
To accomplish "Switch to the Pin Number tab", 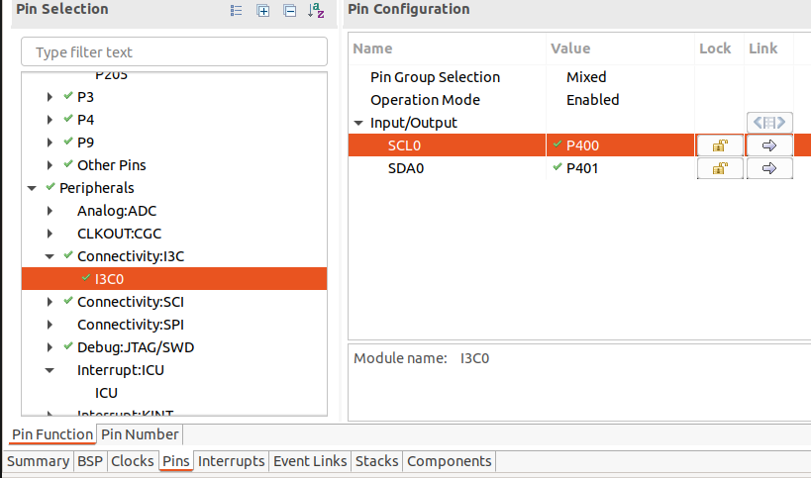I will (x=140, y=434).
